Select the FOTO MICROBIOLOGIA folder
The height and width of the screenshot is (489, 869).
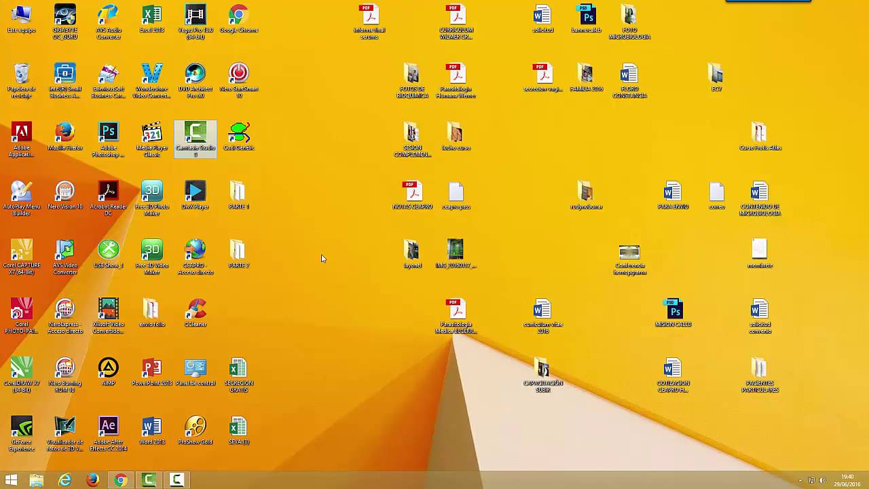pyautogui.click(x=630, y=22)
